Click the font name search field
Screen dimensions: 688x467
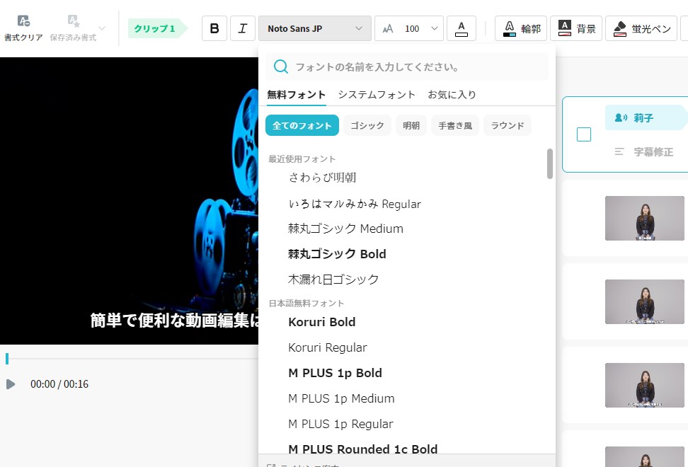click(407, 67)
